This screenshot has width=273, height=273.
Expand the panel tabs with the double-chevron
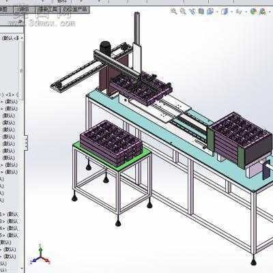tap(20, 21)
